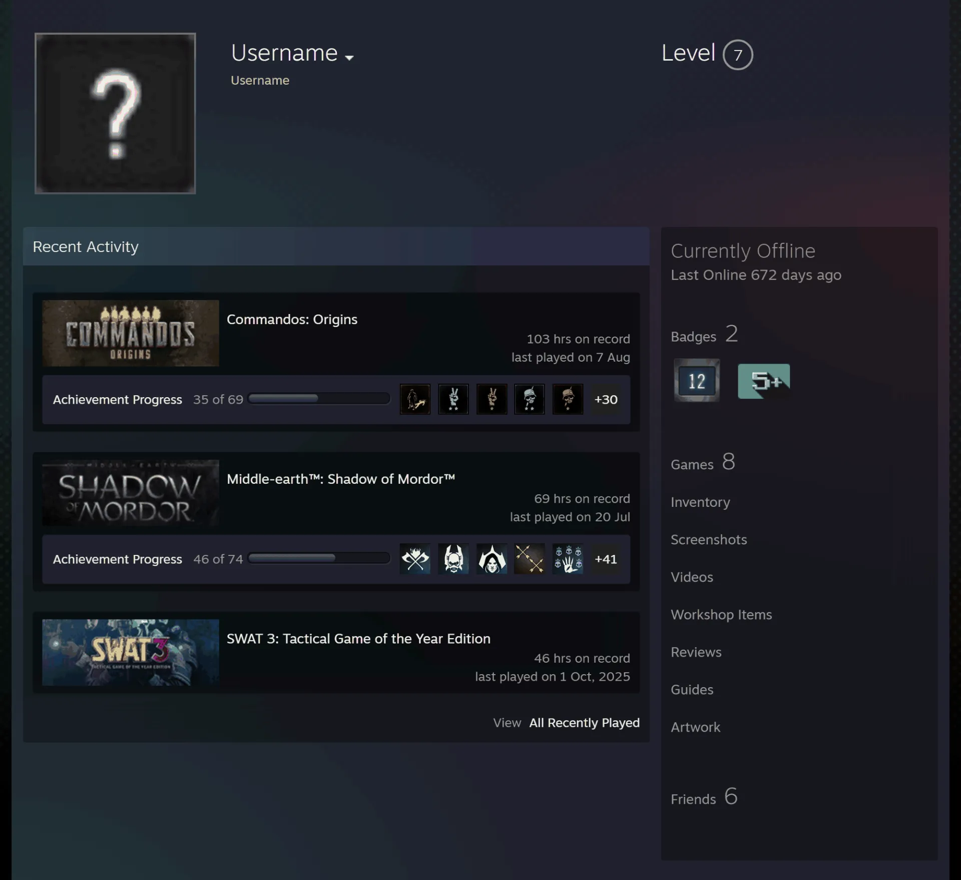Select fourth Commandos achievement skull helmet icon
The image size is (961, 880).
(x=530, y=399)
